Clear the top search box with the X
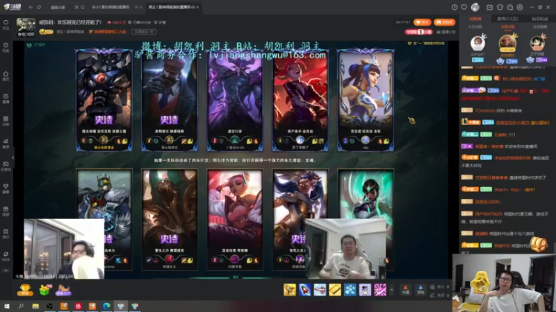This screenshot has height=312, width=556. [76, 7]
